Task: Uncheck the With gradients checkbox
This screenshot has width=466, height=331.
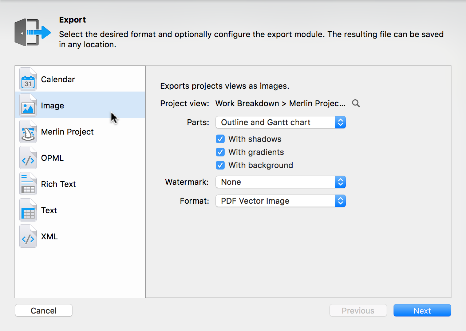Action: click(220, 152)
